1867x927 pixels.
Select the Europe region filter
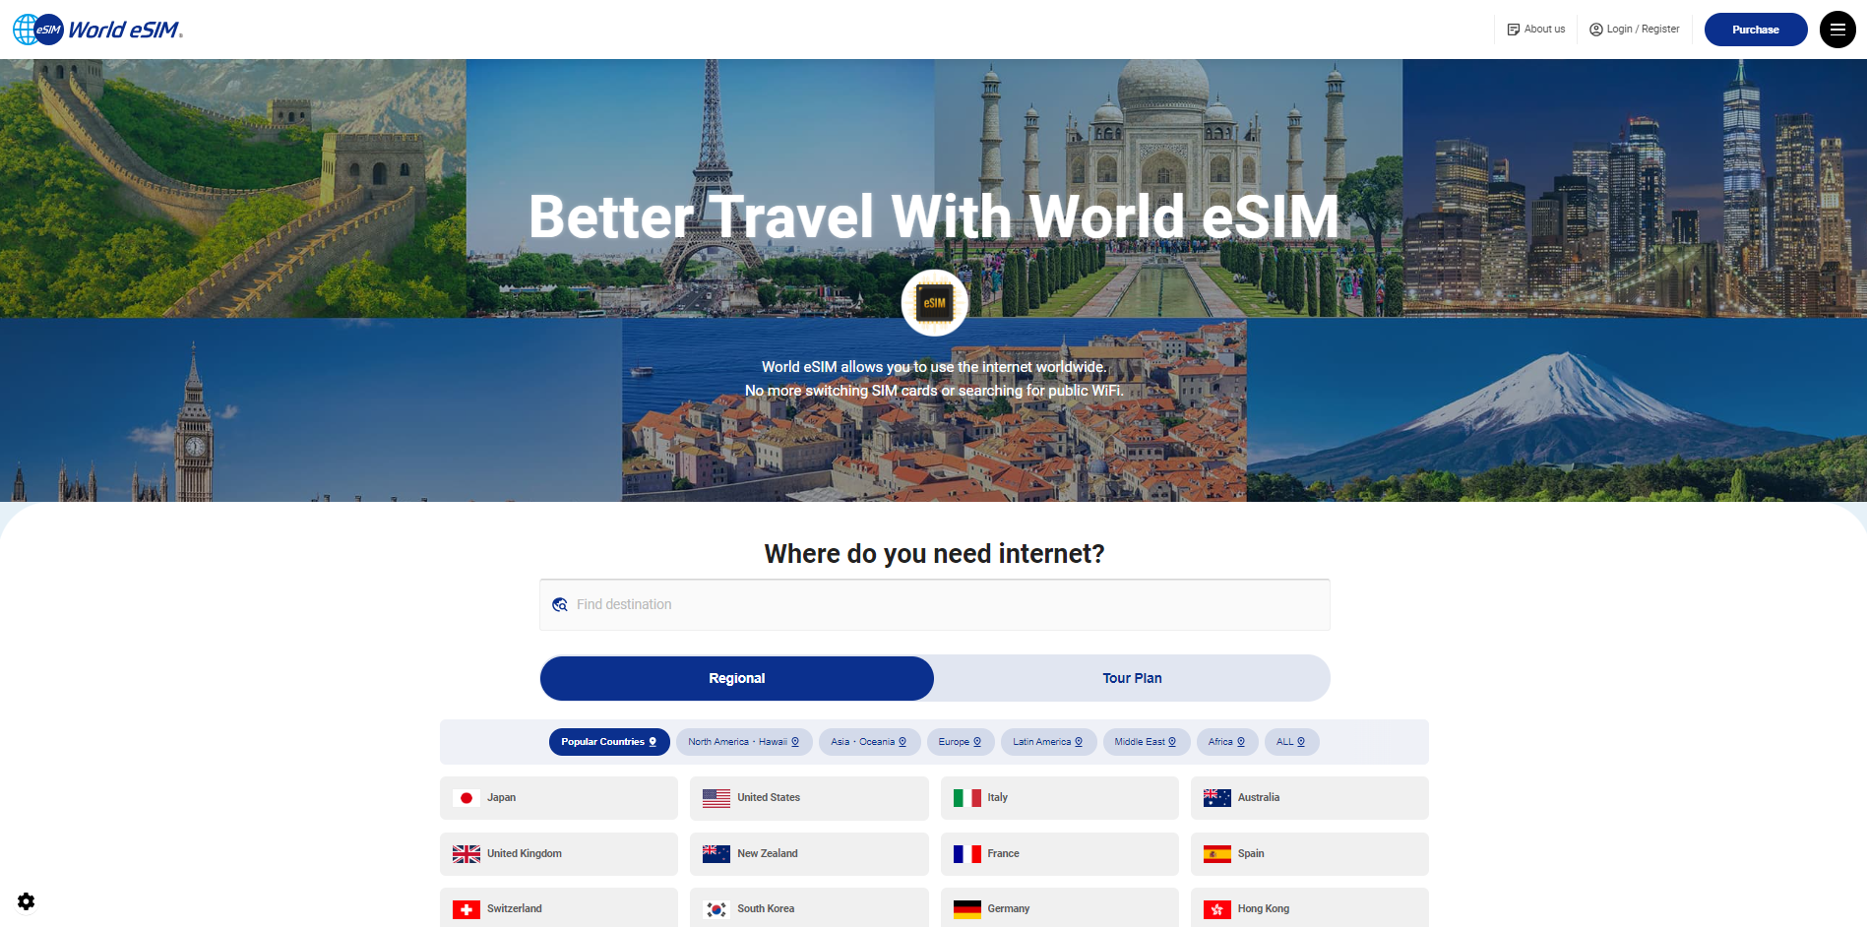[961, 742]
